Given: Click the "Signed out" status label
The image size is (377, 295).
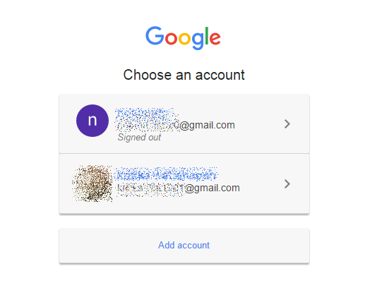Looking at the screenshot, I should [139, 138].
